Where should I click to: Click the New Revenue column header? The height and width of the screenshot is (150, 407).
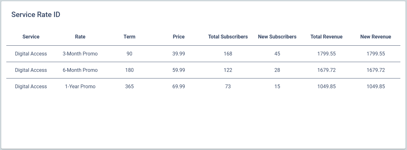point(375,37)
